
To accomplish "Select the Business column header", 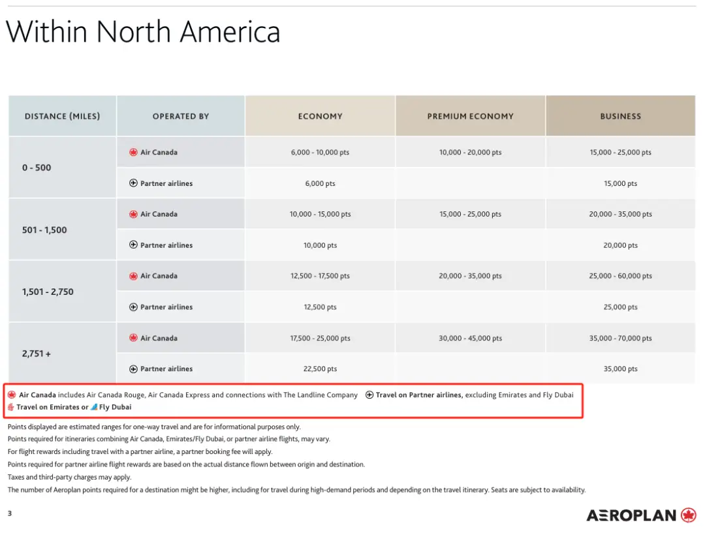I will pos(620,116).
